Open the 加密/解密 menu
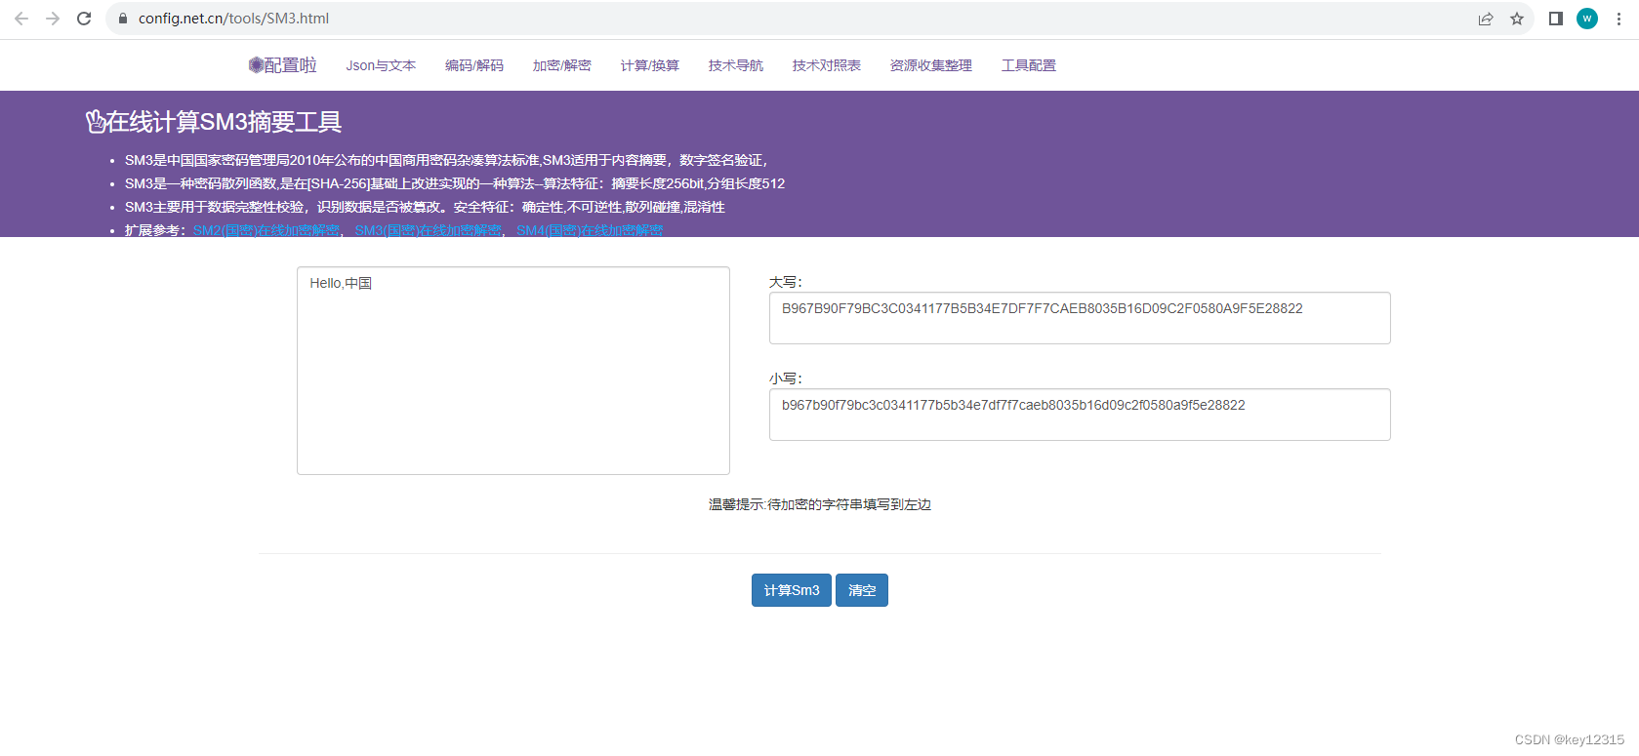 coord(562,65)
